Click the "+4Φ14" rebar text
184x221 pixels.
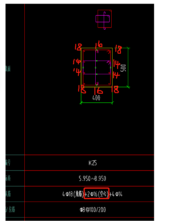[x=116, y=194]
